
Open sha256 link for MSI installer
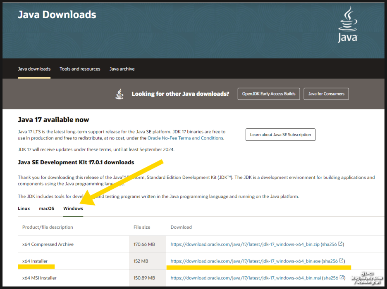click(331, 278)
